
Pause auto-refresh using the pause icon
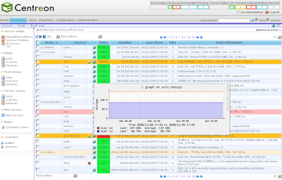pos(44,37)
